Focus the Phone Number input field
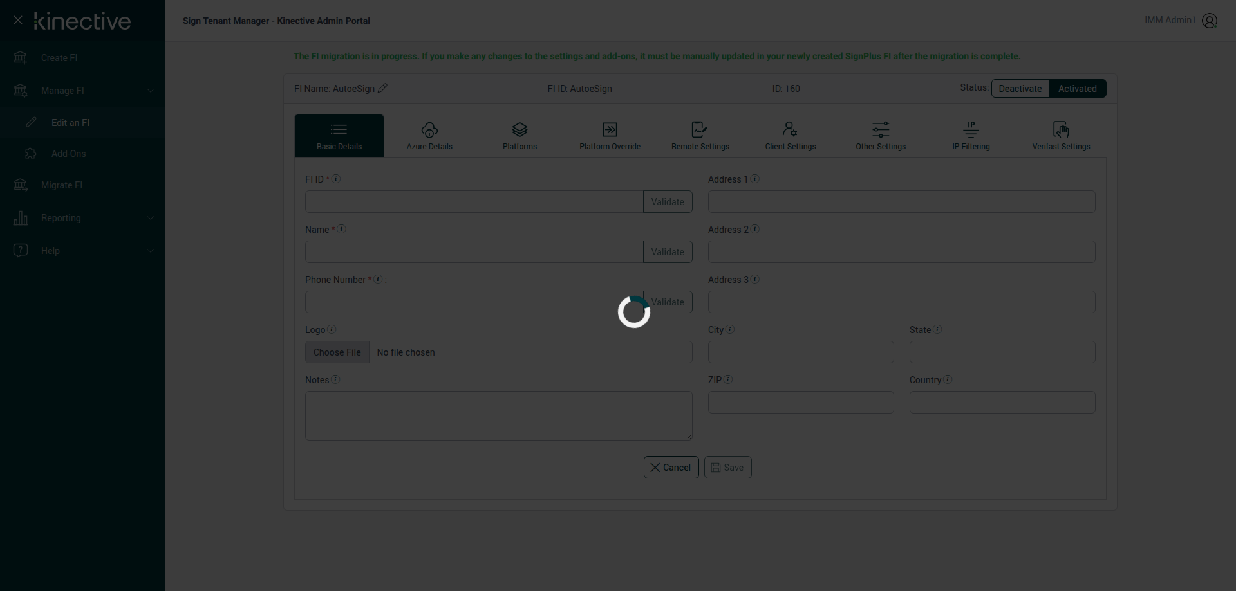This screenshot has width=1236, height=591. click(474, 302)
